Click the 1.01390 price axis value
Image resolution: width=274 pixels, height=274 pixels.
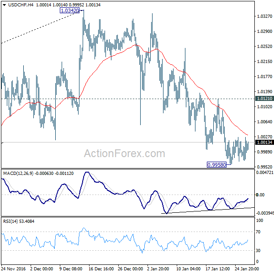[264, 92]
